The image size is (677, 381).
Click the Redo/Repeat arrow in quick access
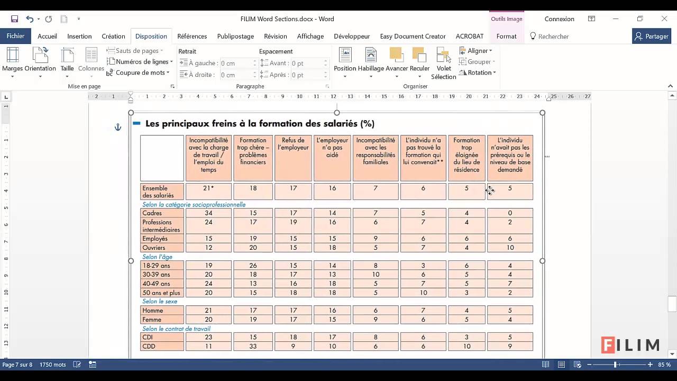48,19
